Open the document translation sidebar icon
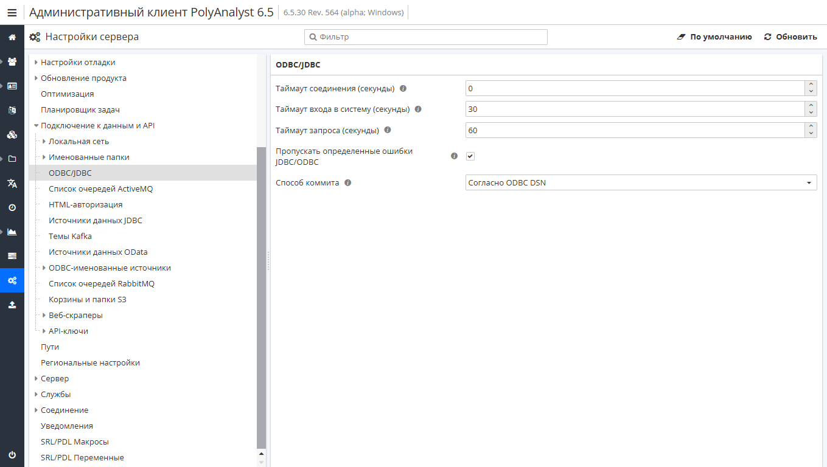This screenshot has width=827, height=467. (12, 110)
